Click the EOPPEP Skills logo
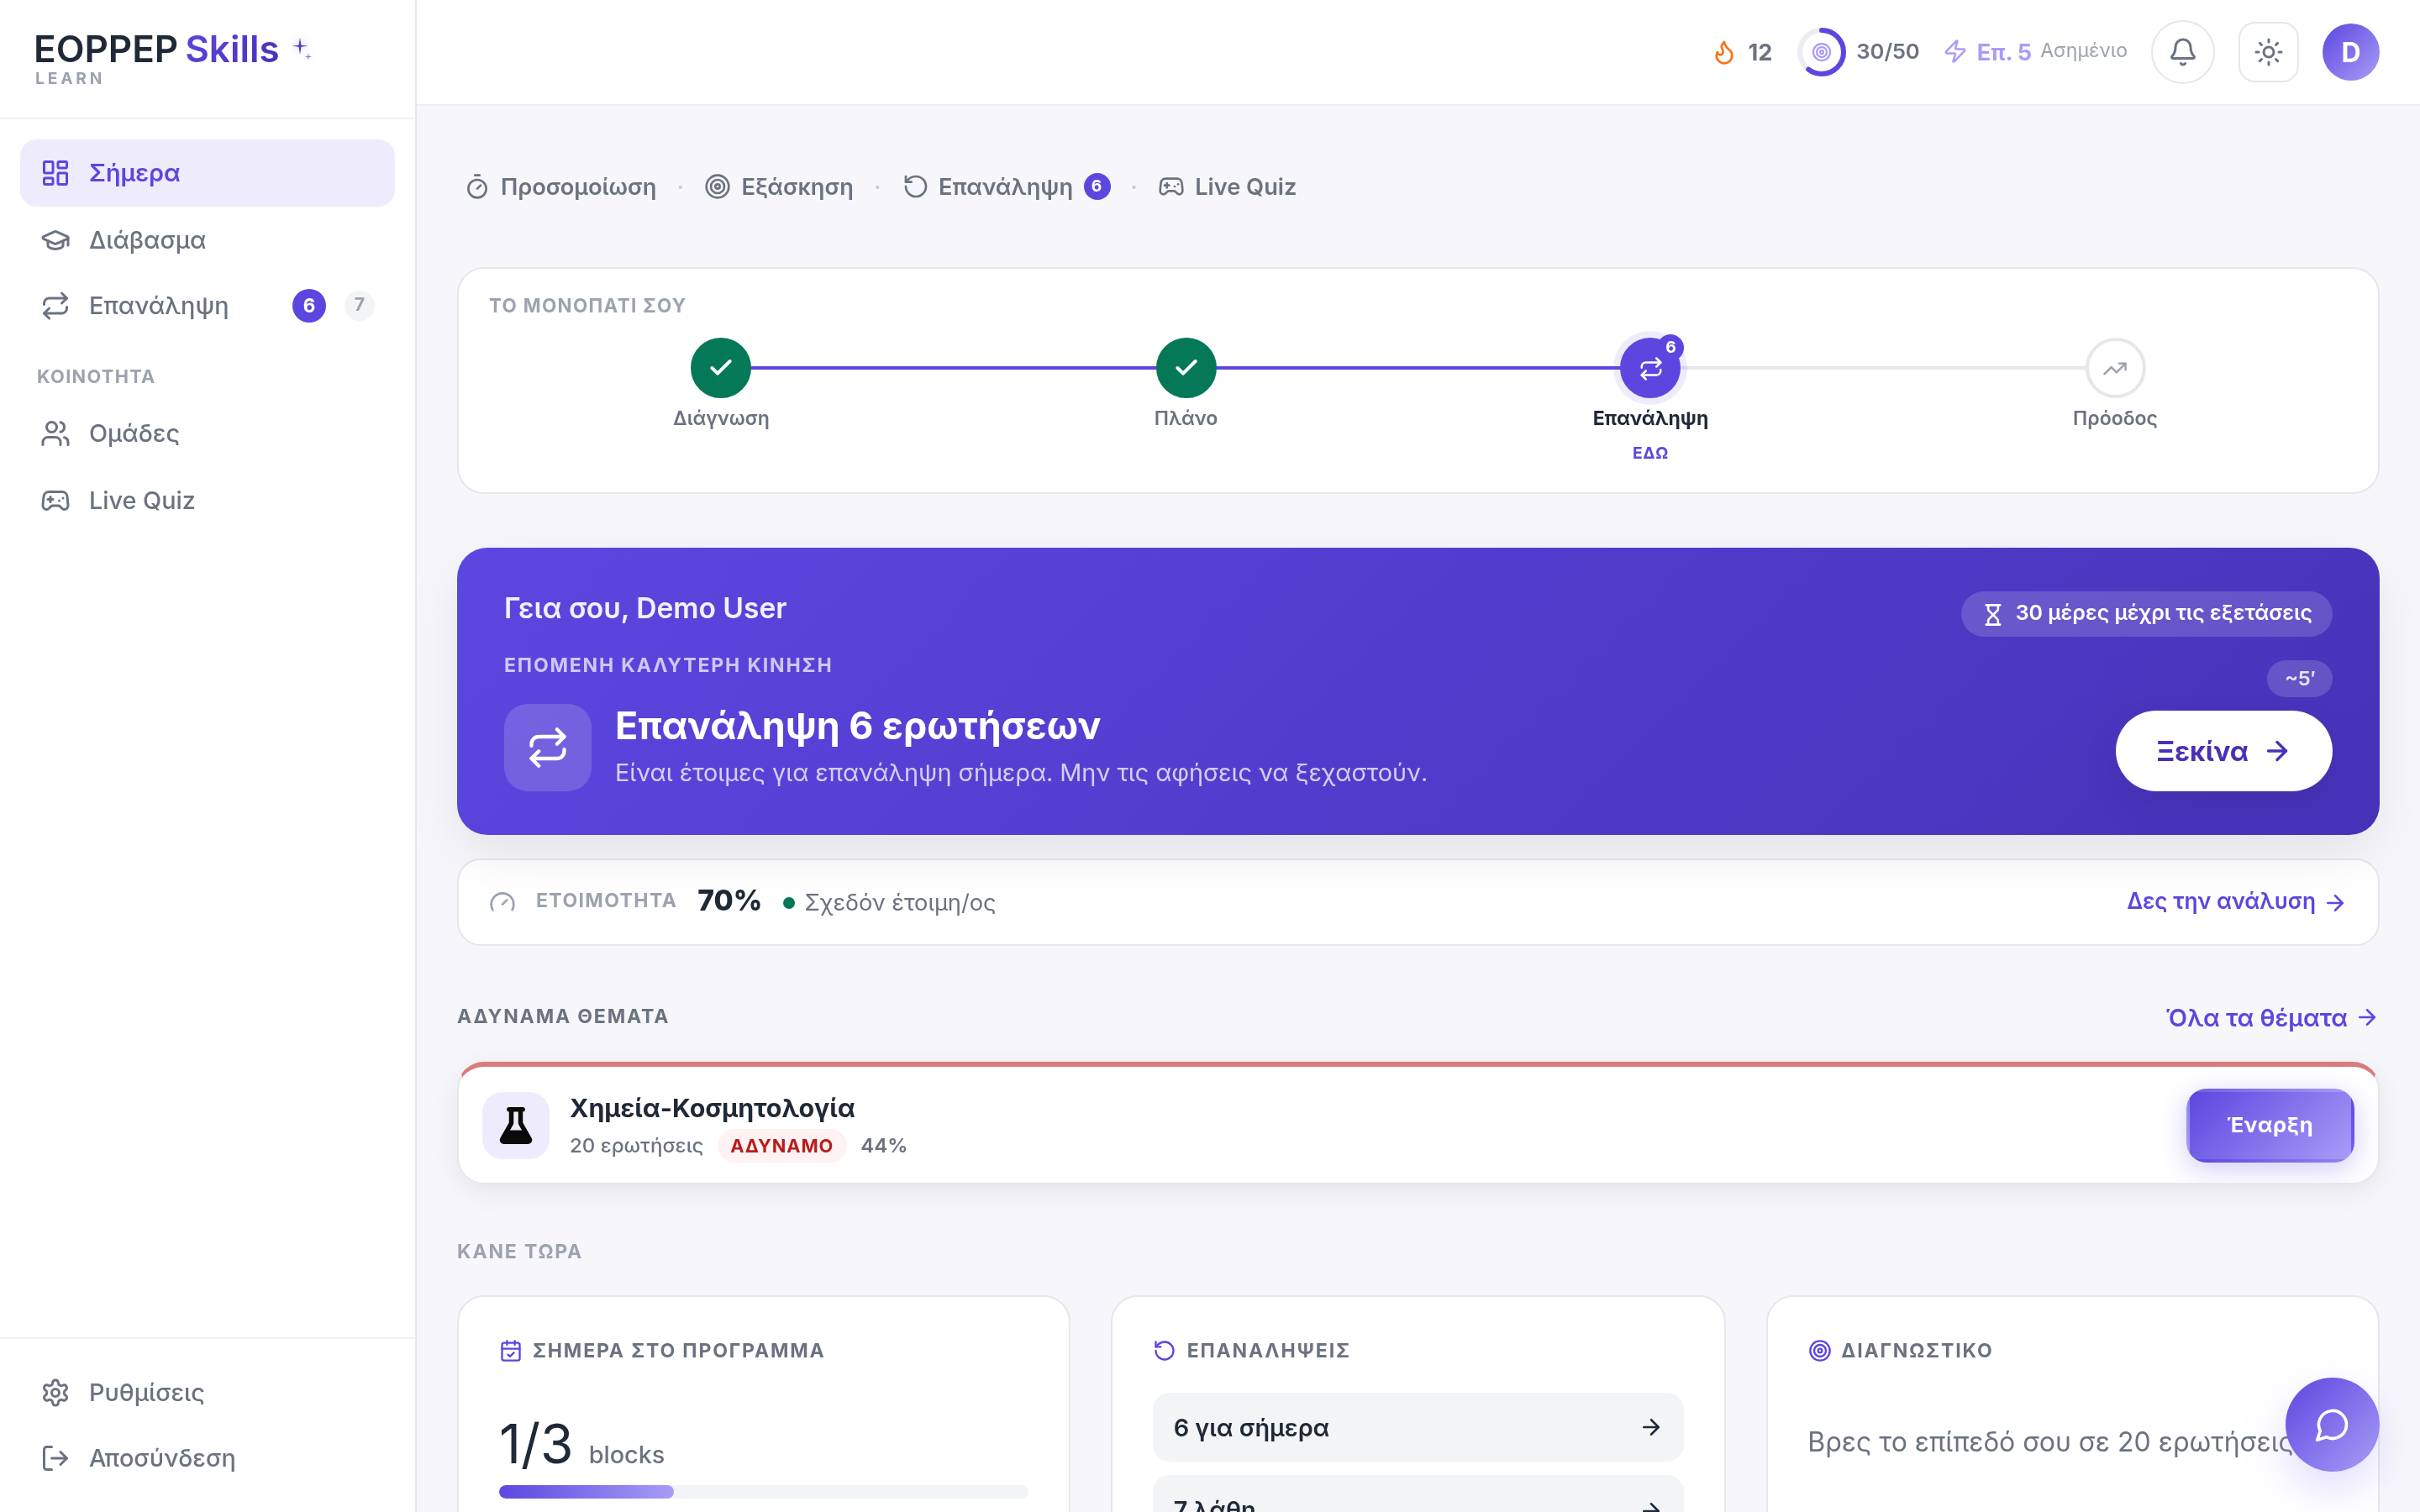The width and height of the screenshot is (2420, 1512). click(x=172, y=58)
